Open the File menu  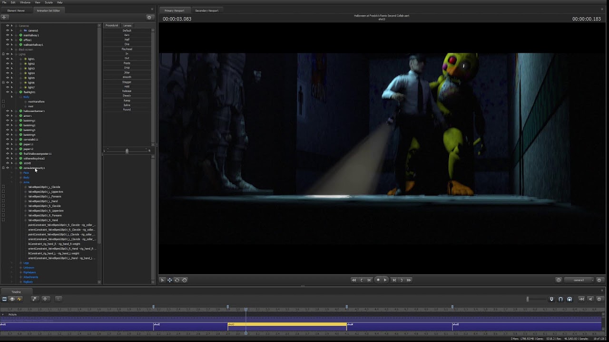pyautogui.click(x=4, y=2)
